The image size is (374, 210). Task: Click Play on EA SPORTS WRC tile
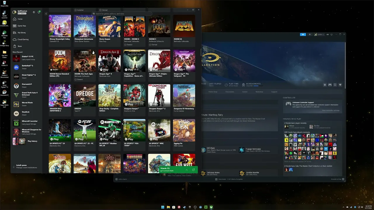point(154,139)
